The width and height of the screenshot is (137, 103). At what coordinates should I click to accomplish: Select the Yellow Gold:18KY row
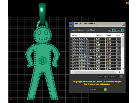(x=96, y=48)
